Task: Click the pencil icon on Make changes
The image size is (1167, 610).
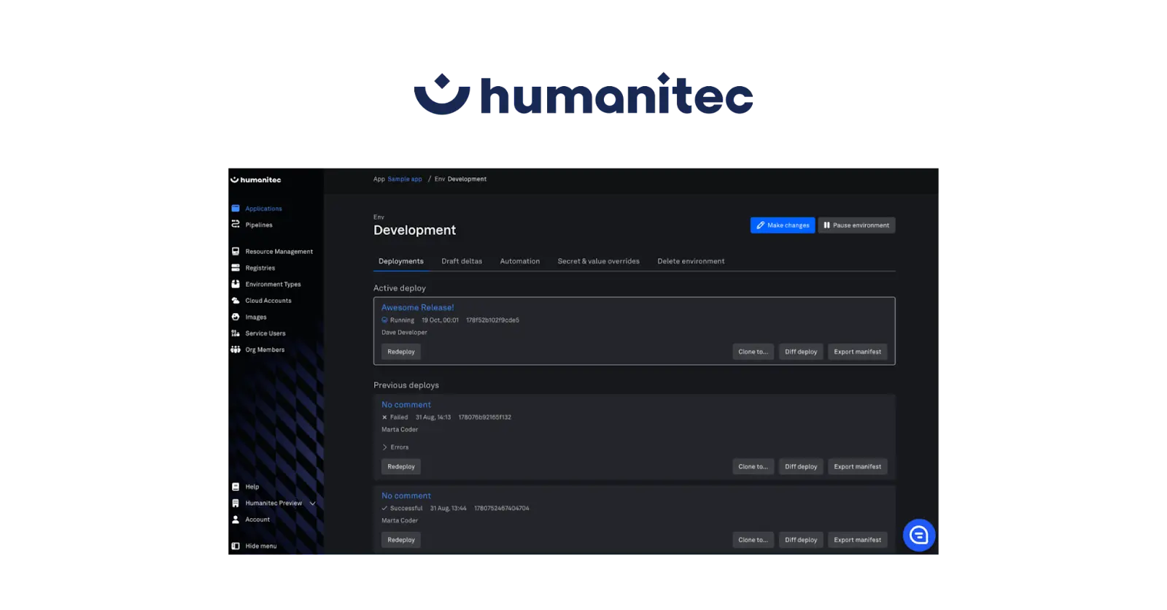Action: (761, 225)
